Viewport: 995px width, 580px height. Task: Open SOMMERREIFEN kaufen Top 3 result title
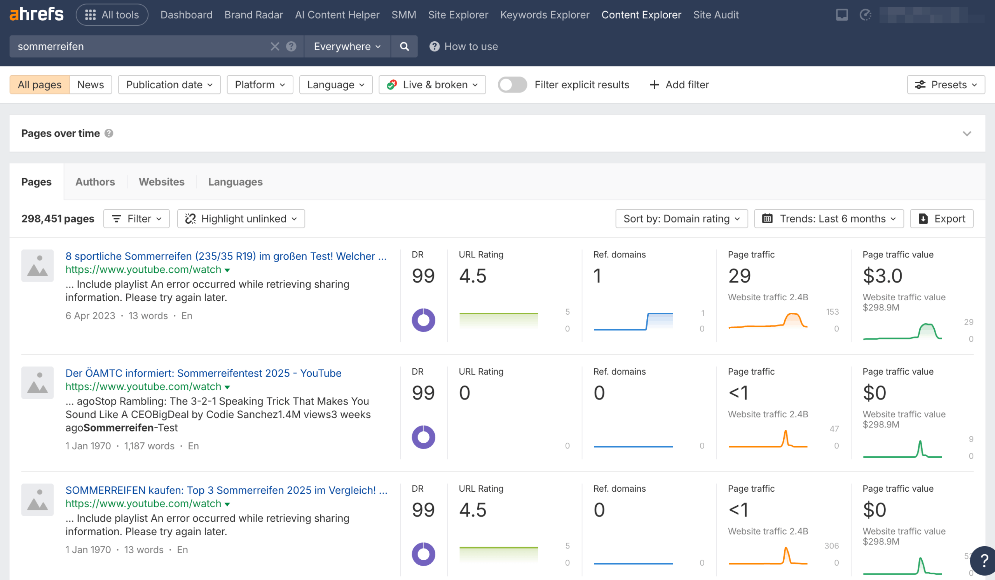227,490
